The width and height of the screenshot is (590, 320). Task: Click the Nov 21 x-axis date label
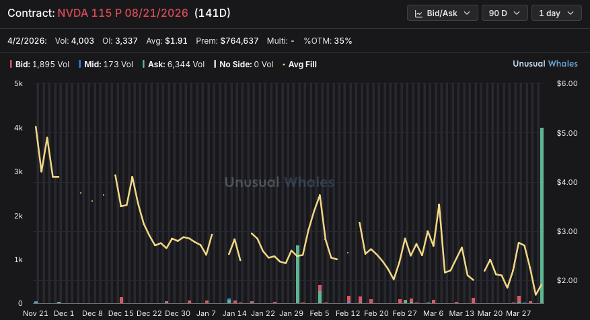[x=36, y=313]
